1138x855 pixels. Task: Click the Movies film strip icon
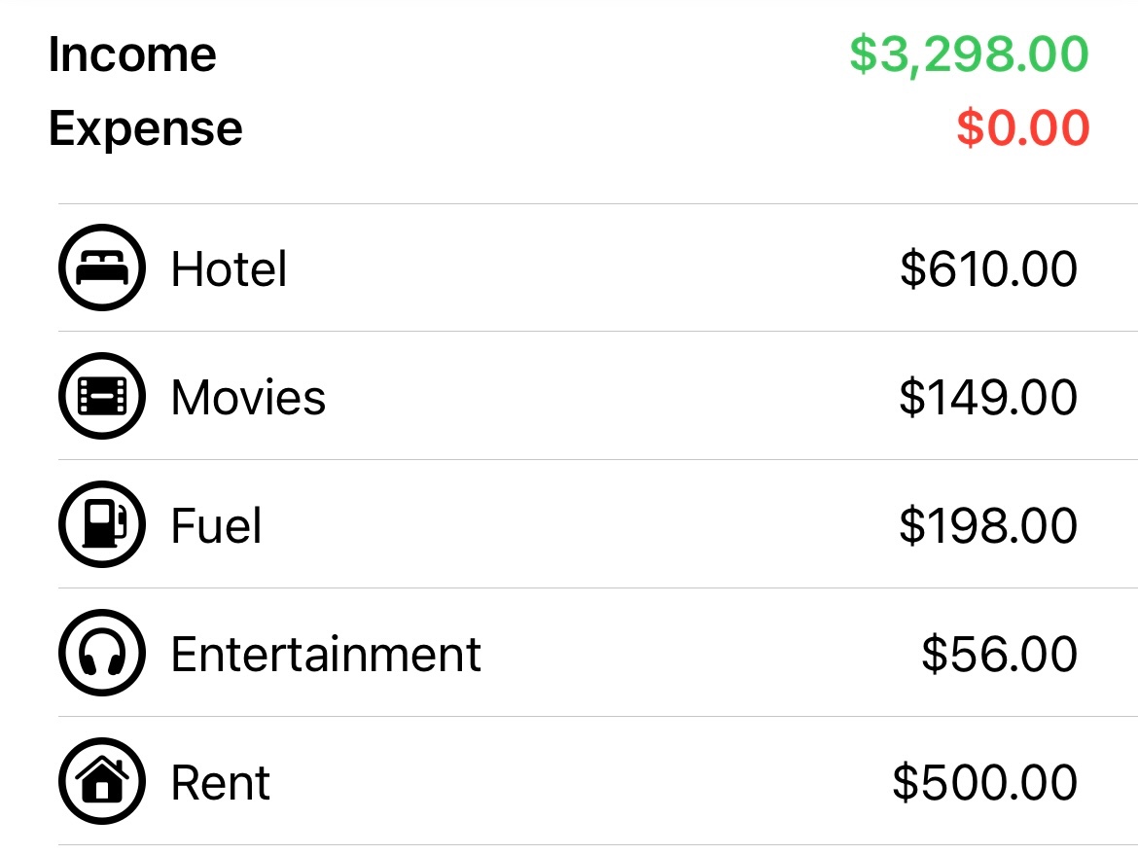102,396
